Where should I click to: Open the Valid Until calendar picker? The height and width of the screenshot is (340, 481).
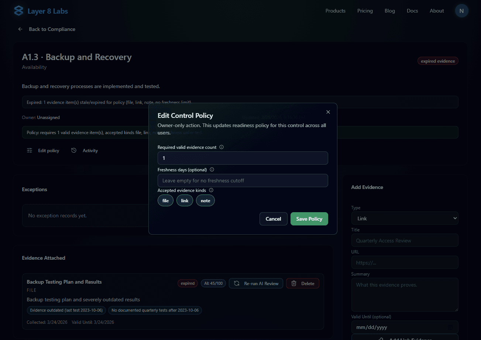tap(450, 327)
